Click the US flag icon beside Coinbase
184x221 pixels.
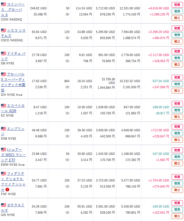[4, 4]
